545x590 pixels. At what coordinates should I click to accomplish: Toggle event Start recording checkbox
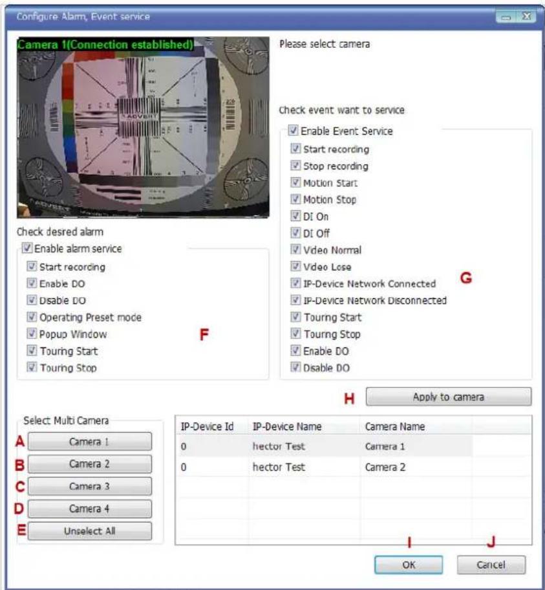tap(295, 149)
